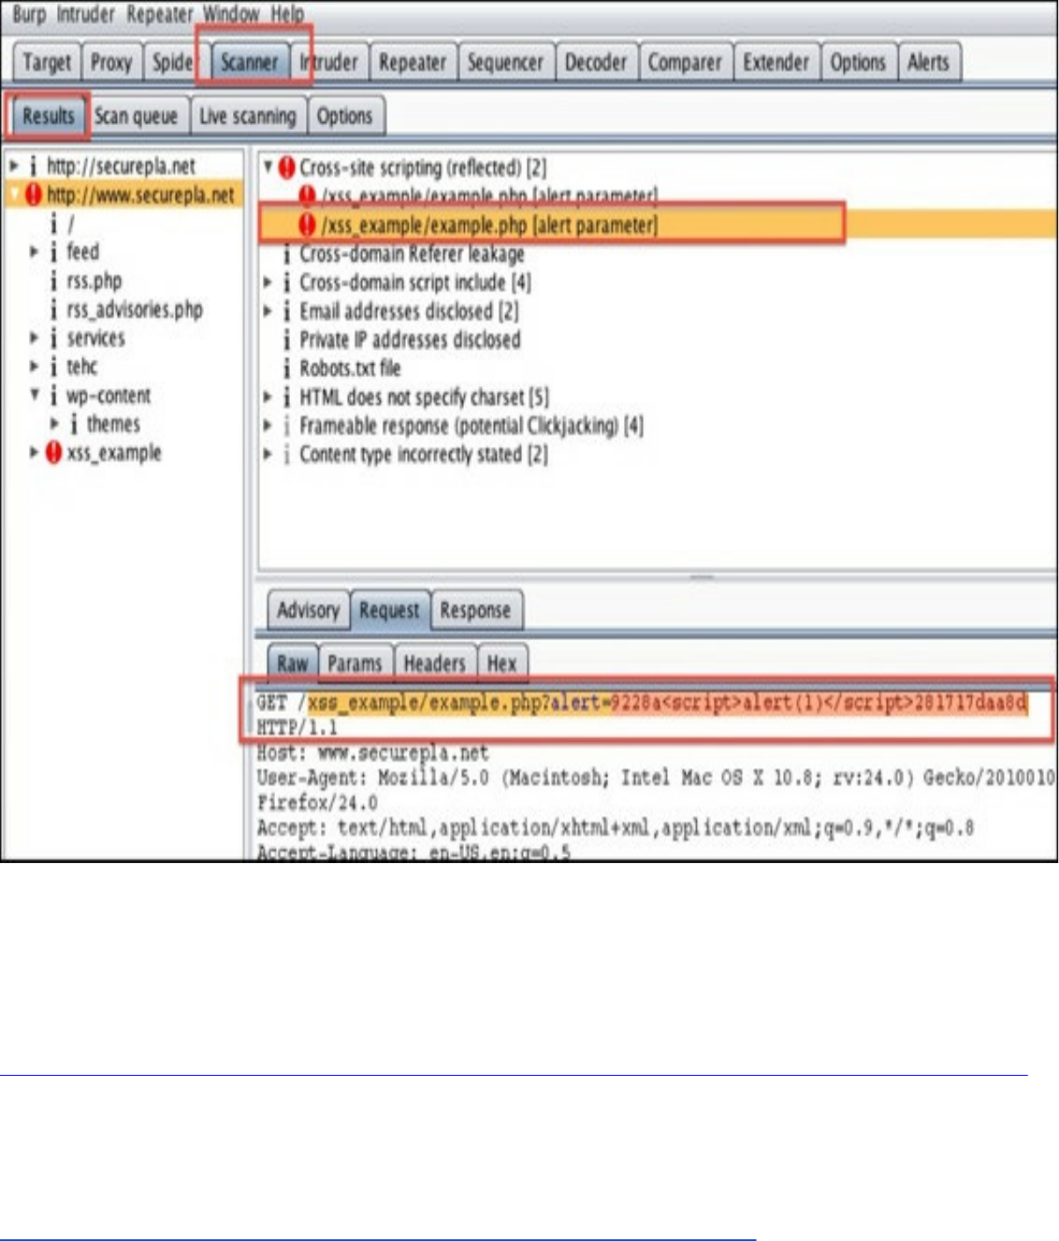Click info icon beside rss.php
1059x1241 pixels.
[54, 281]
